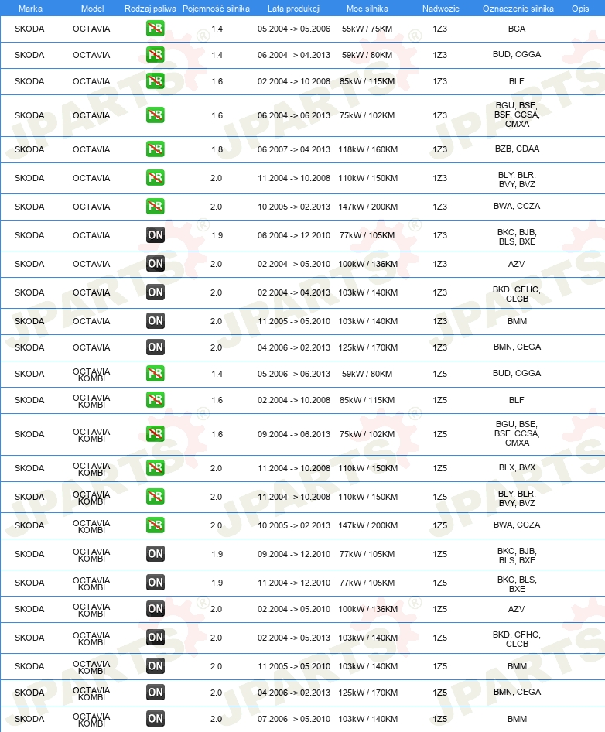This screenshot has height=732, width=605.
Task: Click the Rodzaj paliwa column header
Action: click(150, 9)
